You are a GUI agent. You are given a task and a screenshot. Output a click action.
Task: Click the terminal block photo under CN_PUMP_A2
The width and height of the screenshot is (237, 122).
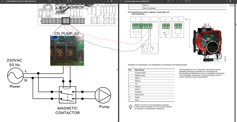67,51
